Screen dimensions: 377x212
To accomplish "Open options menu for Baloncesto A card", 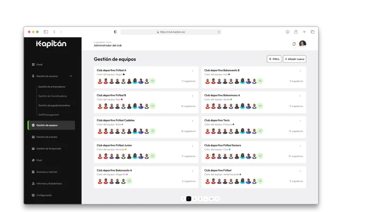I will (x=192, y=171).
